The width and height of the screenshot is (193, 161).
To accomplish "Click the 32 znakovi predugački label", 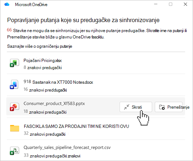I will click(x=45, y=134).
